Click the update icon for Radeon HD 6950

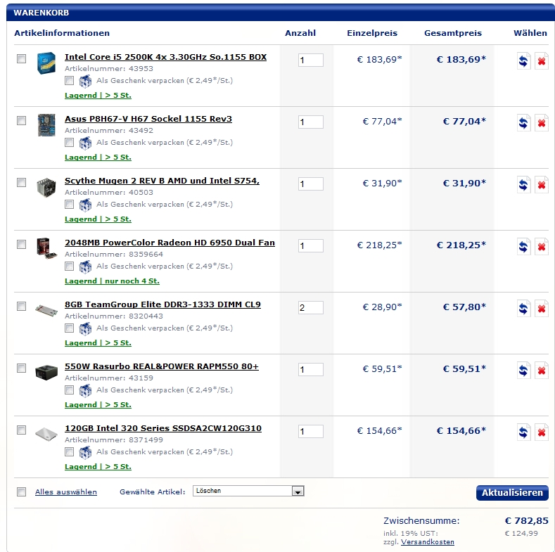pos(523,247)
